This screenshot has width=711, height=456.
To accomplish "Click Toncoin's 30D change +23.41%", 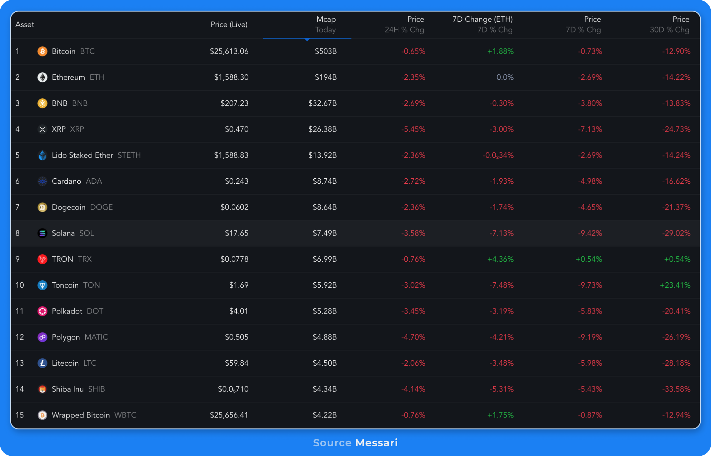I will click(675, 285).
